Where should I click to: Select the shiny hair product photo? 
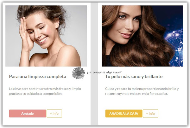(142, 36)
